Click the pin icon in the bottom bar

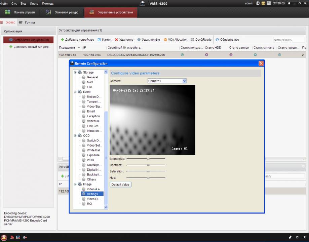(290, 238)
